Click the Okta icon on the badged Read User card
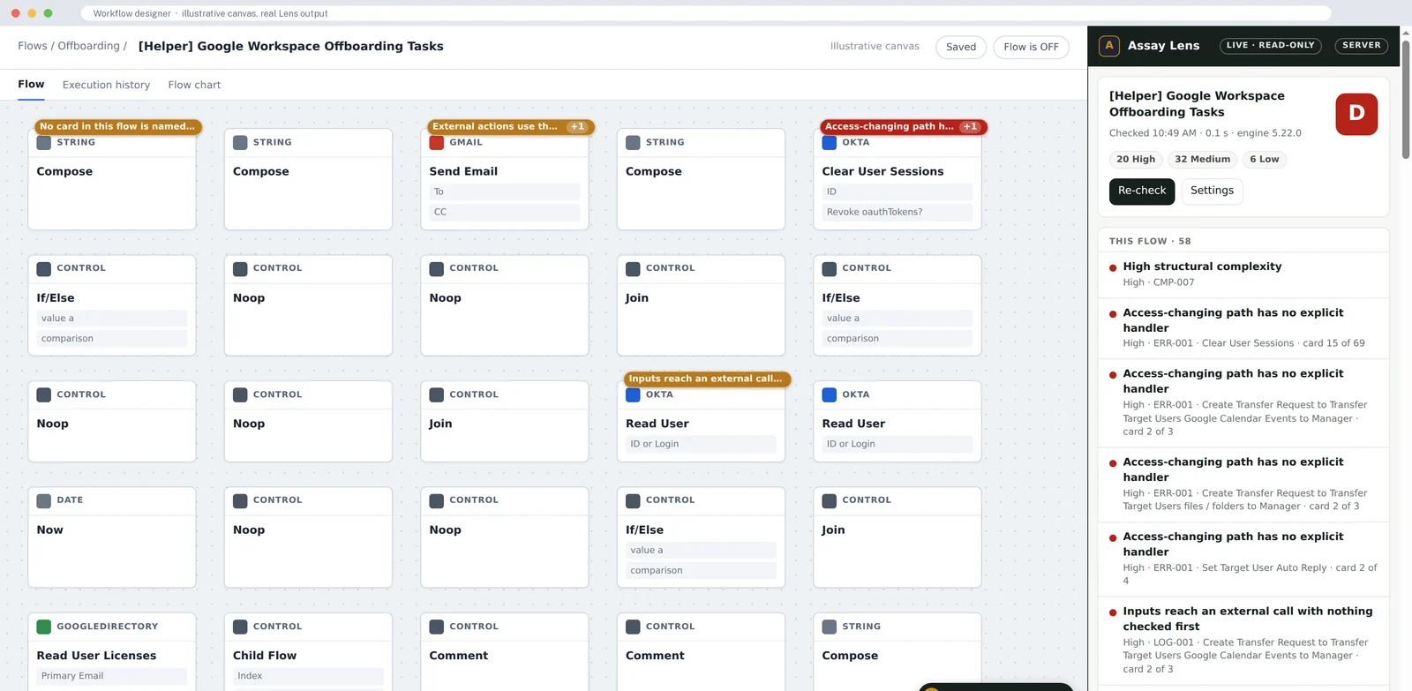This screenshot has height=691, width=1412. 633,394
